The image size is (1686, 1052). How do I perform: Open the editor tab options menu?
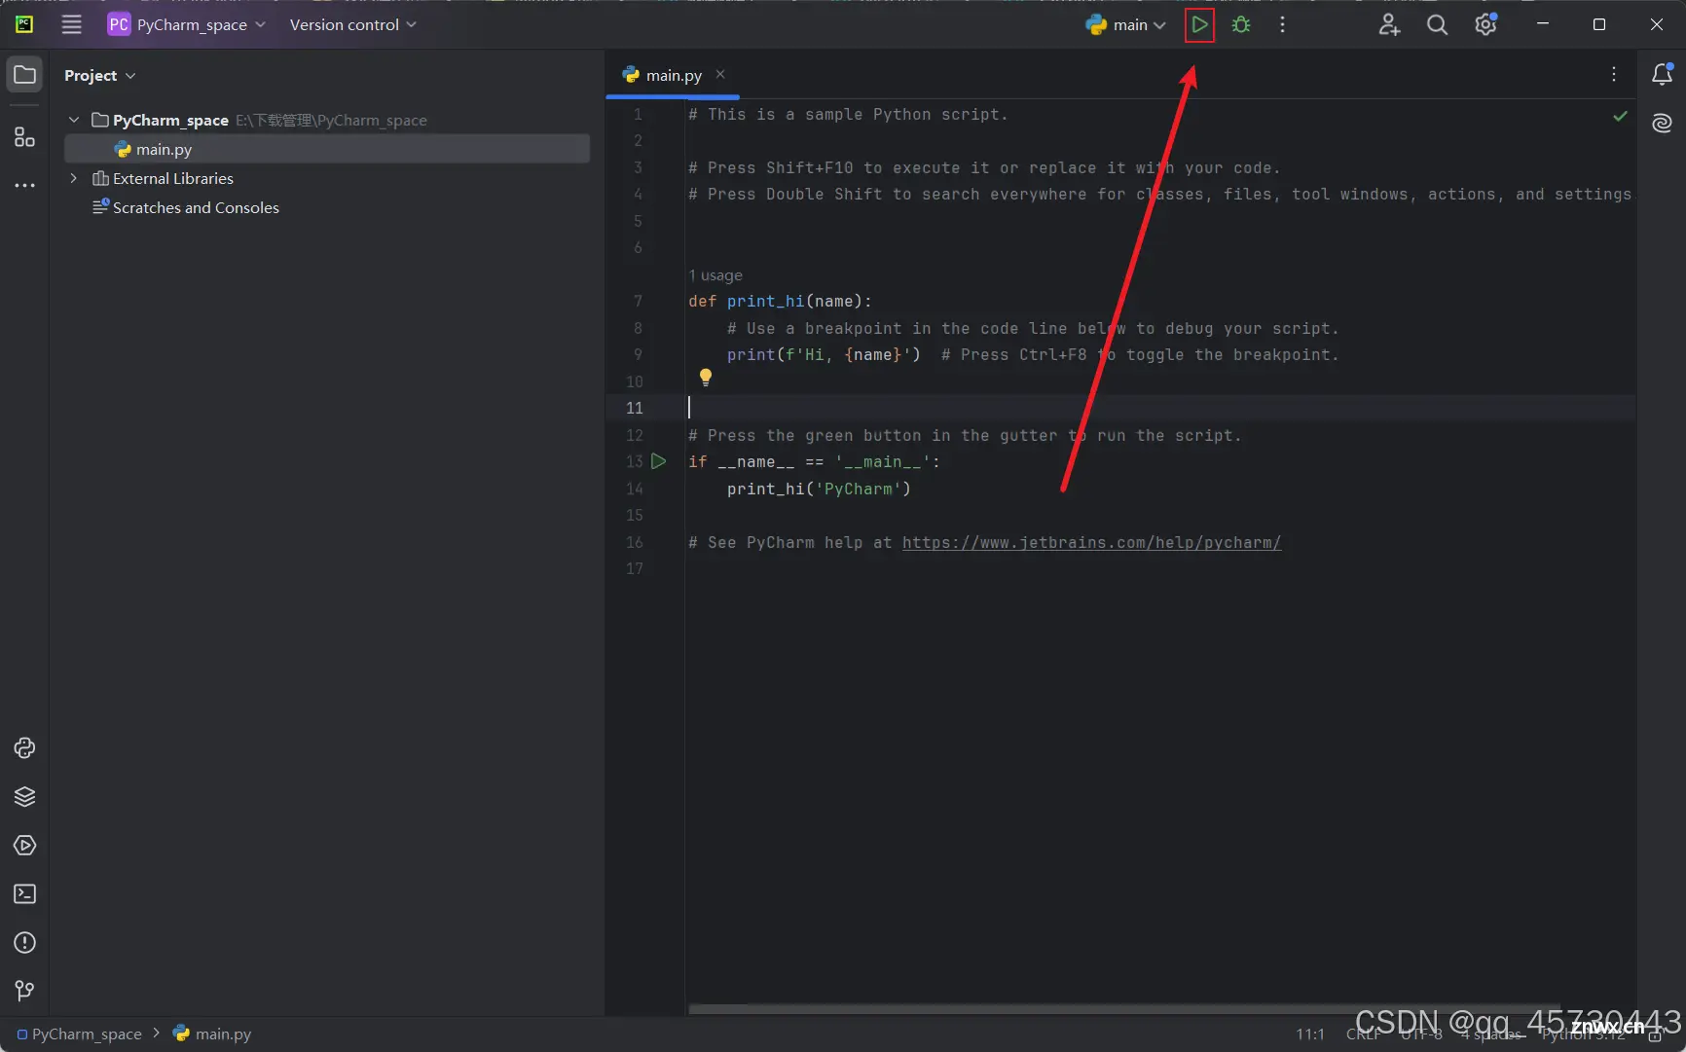coord(1613,74)
